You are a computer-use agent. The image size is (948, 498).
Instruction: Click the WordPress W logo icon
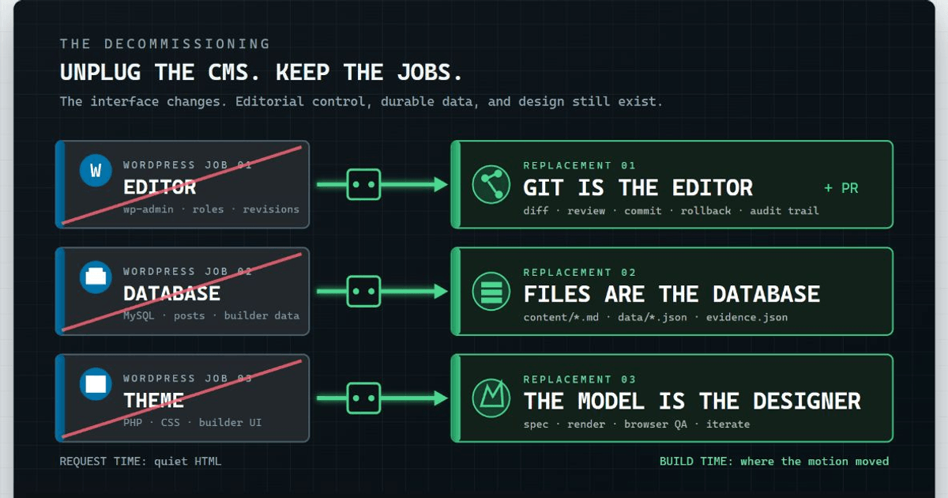coord(96,171)
